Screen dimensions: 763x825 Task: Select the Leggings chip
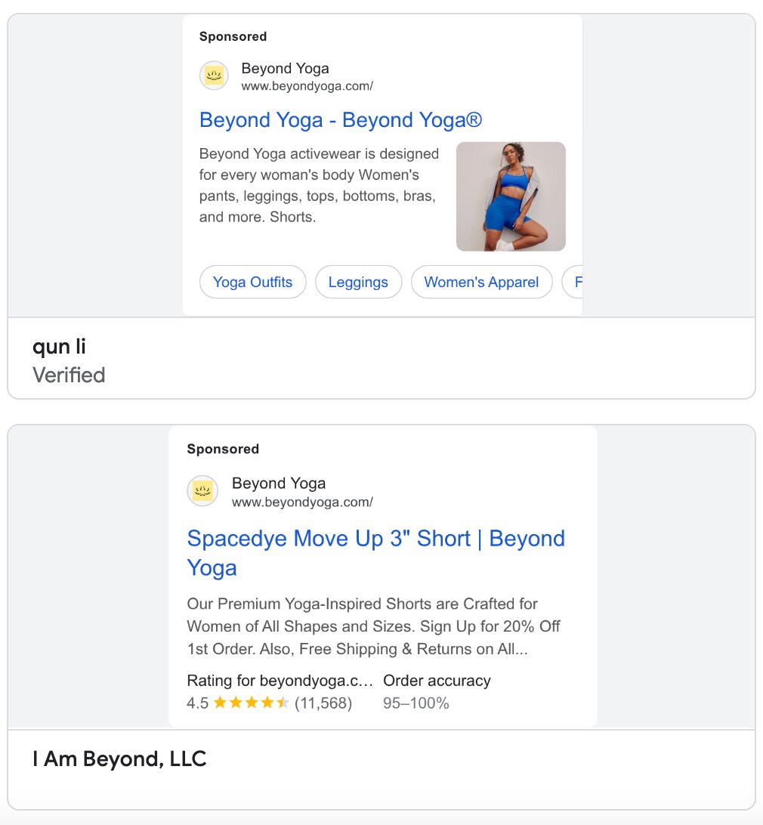[358, 282]
